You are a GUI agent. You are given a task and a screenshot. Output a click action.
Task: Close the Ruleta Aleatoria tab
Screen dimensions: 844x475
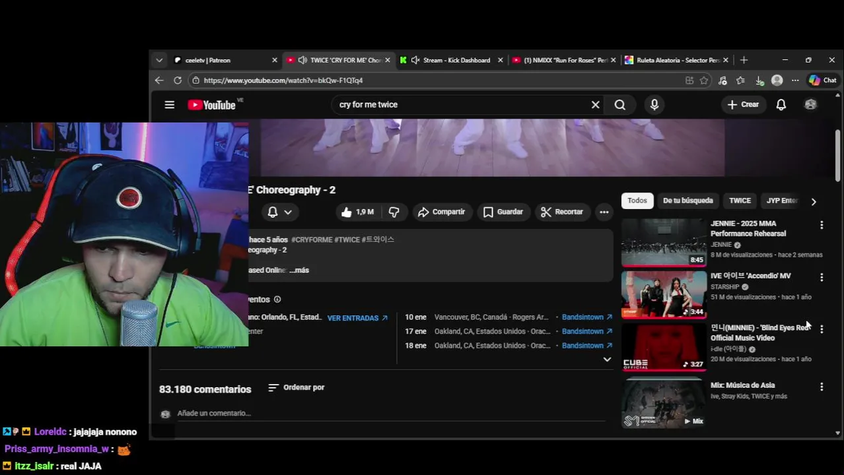click(x=725, y=60)
